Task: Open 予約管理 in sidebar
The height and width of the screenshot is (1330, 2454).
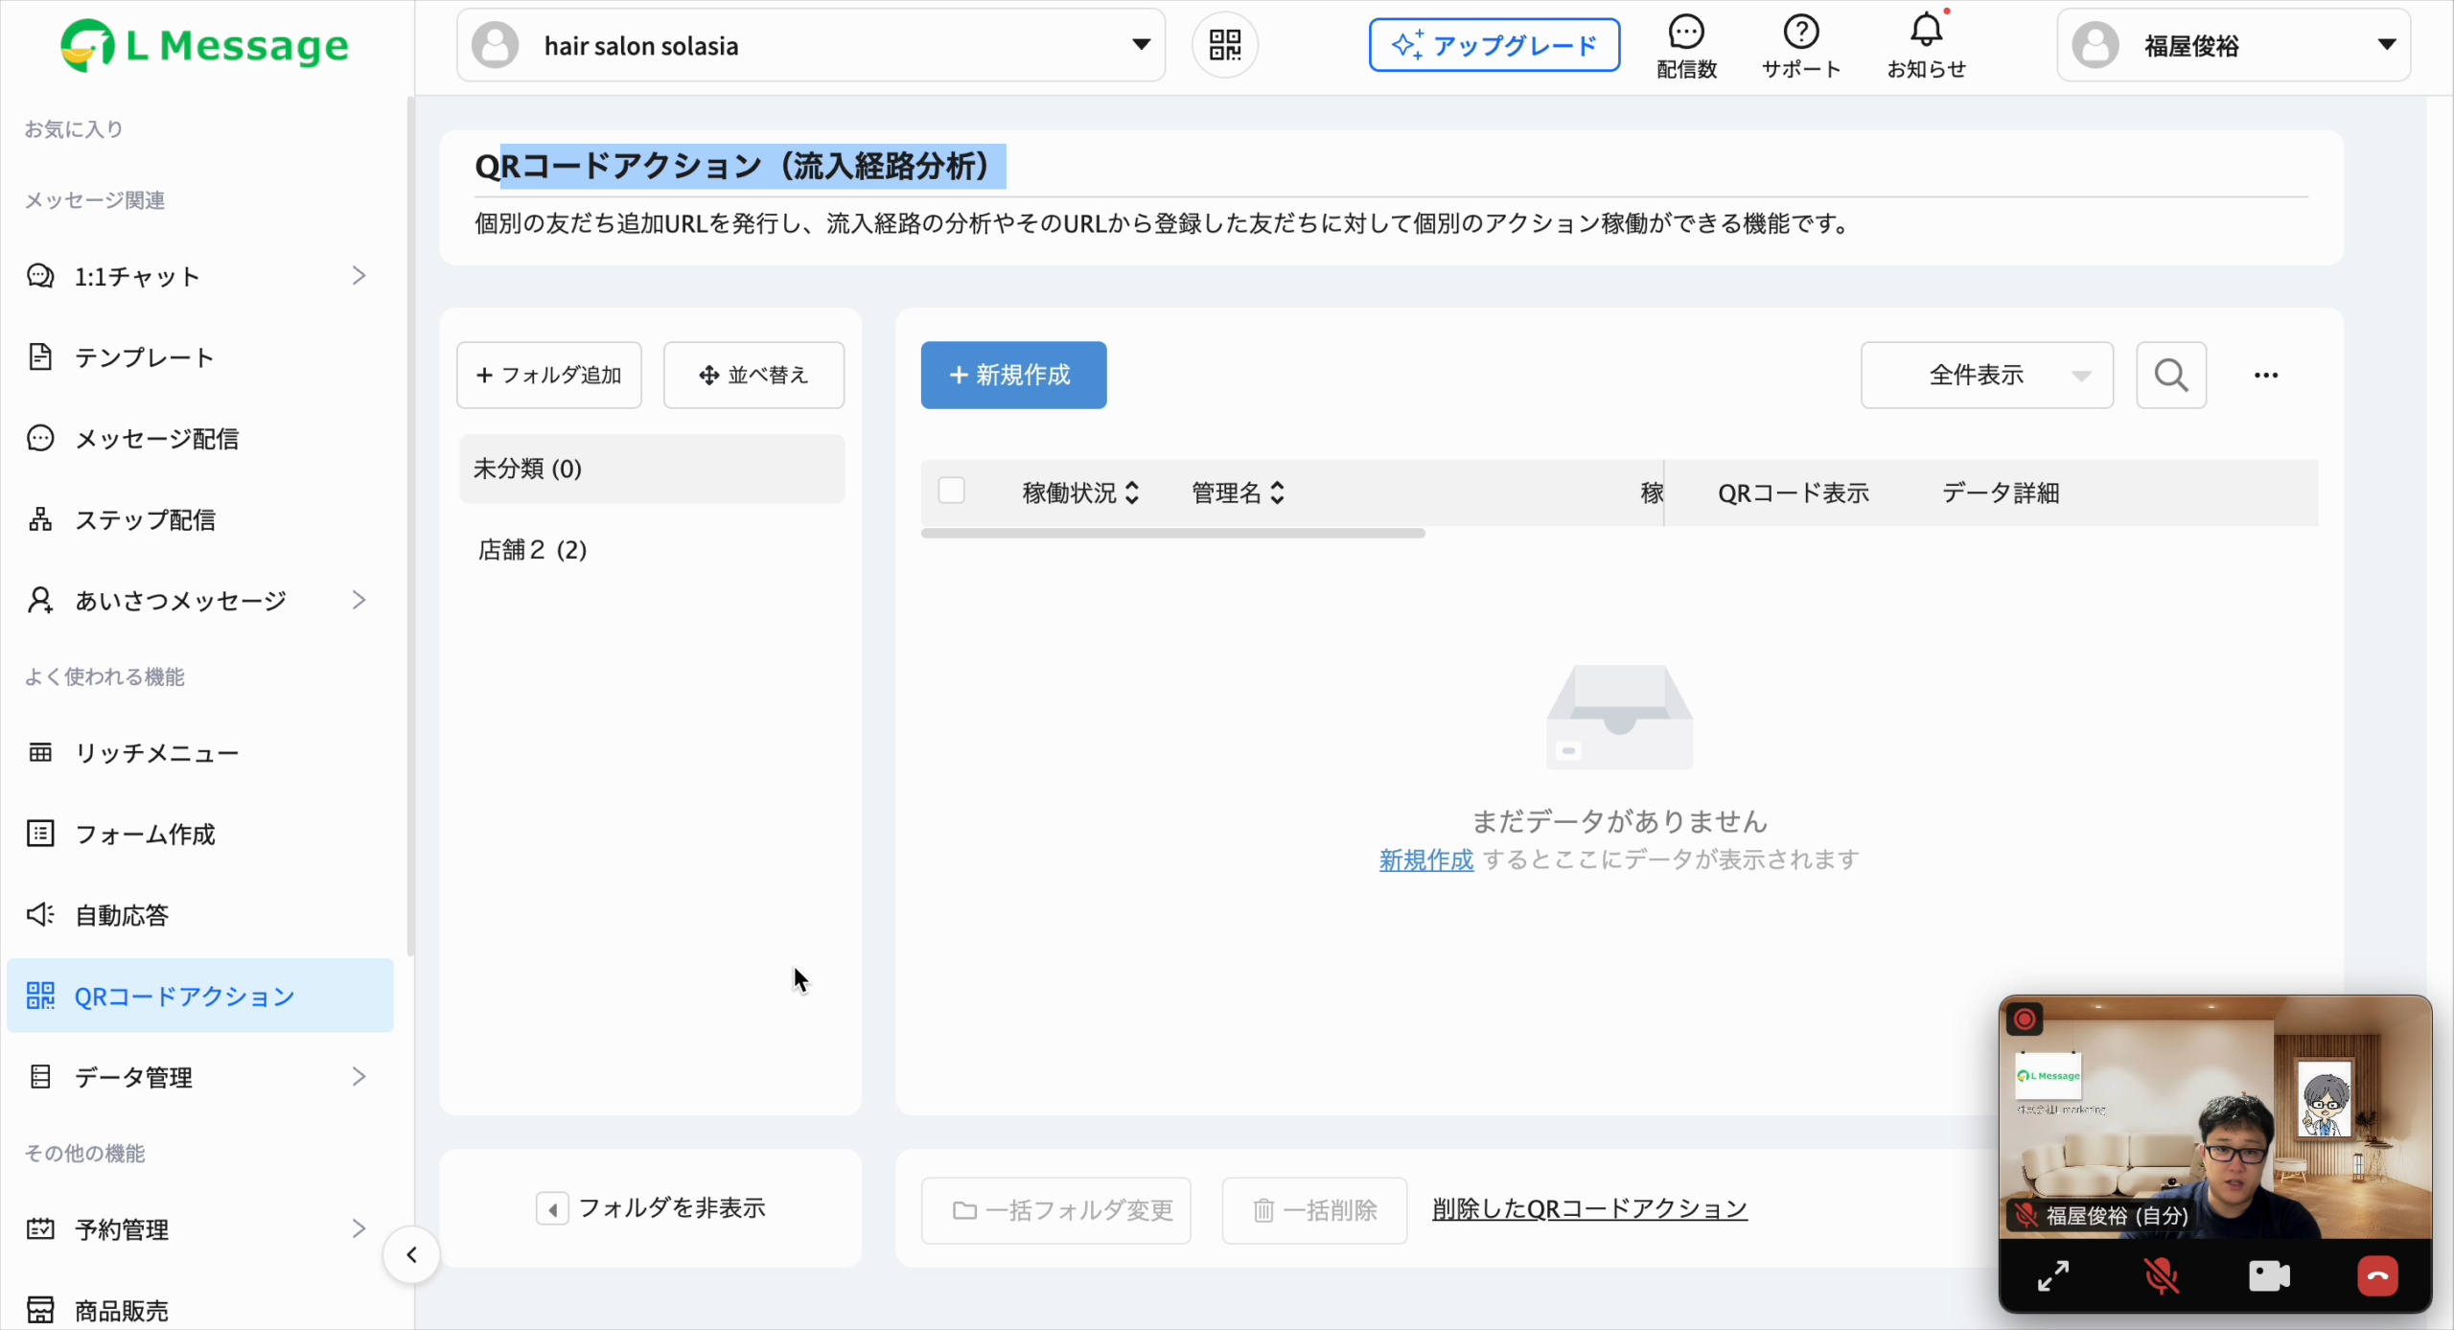Action: click(x=199, y=1228)
